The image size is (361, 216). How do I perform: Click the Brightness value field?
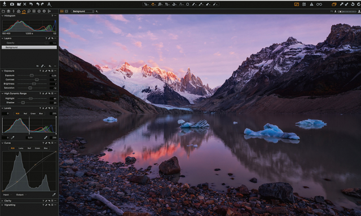tap(53, 83)
